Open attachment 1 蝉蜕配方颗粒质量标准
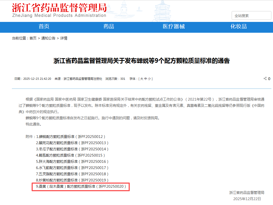The width and height of the screenshot is (273, 205). [71, 137]
